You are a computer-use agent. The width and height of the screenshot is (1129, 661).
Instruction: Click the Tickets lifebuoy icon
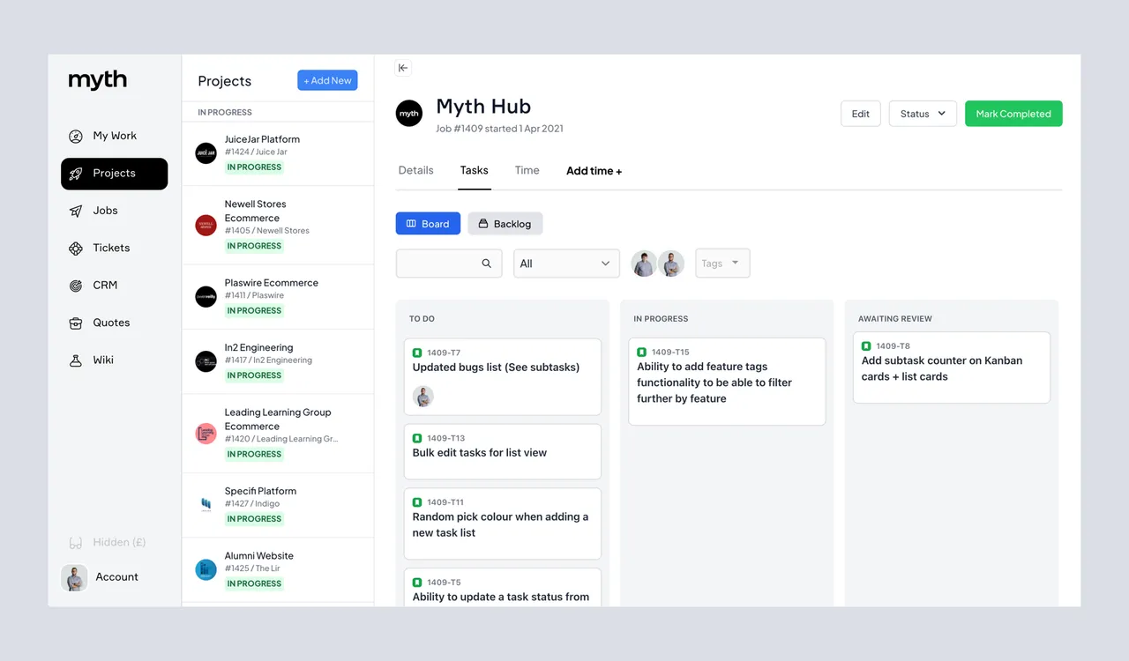(76, 249)
